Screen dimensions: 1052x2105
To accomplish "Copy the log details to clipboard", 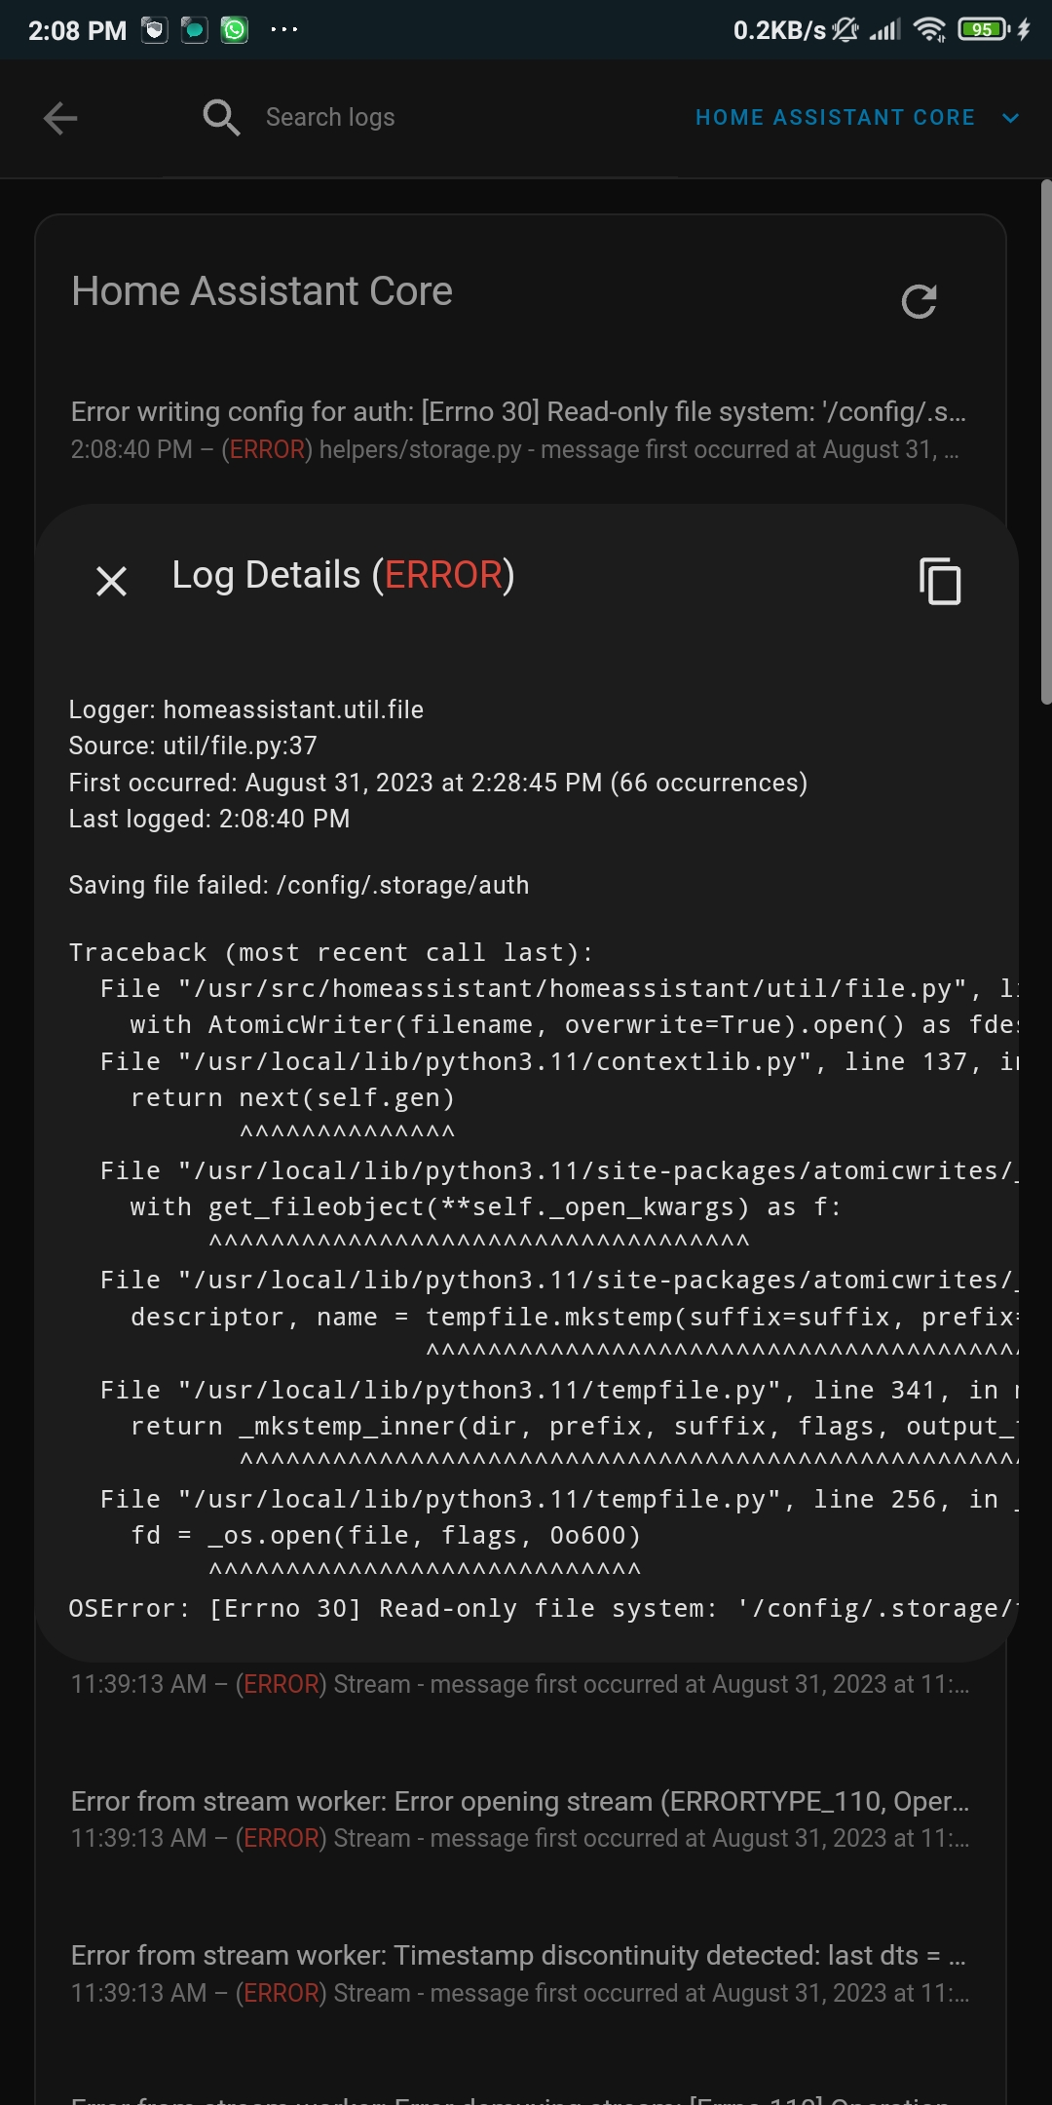I will click(x=941, y=582).
